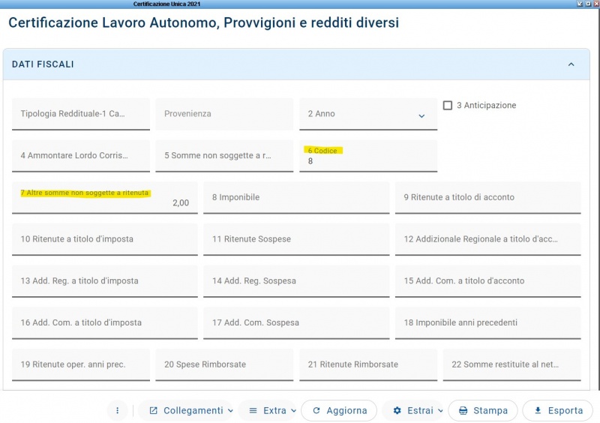Minimize the window via title bar icon

580,4
